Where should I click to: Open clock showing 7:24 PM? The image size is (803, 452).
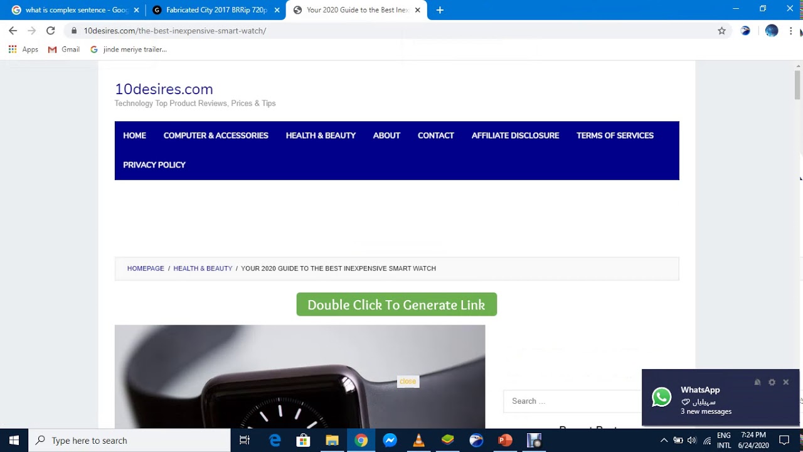pyautogui.click(x=753, y=441)
